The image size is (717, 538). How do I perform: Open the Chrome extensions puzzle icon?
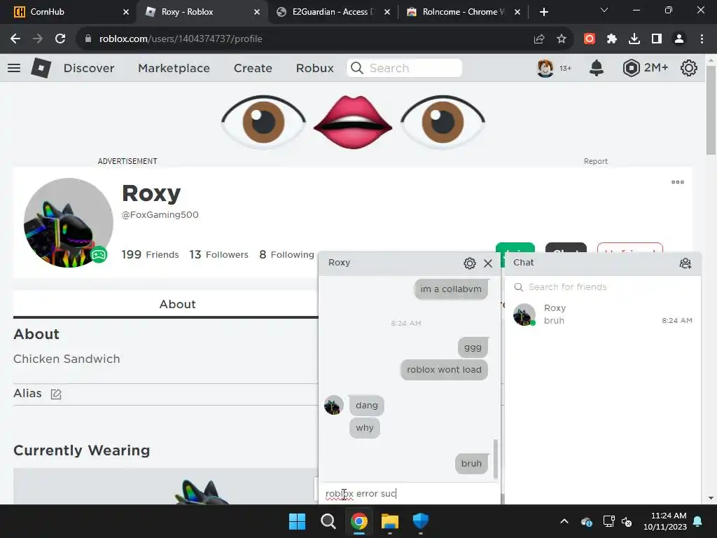click(x=612, y=39)
